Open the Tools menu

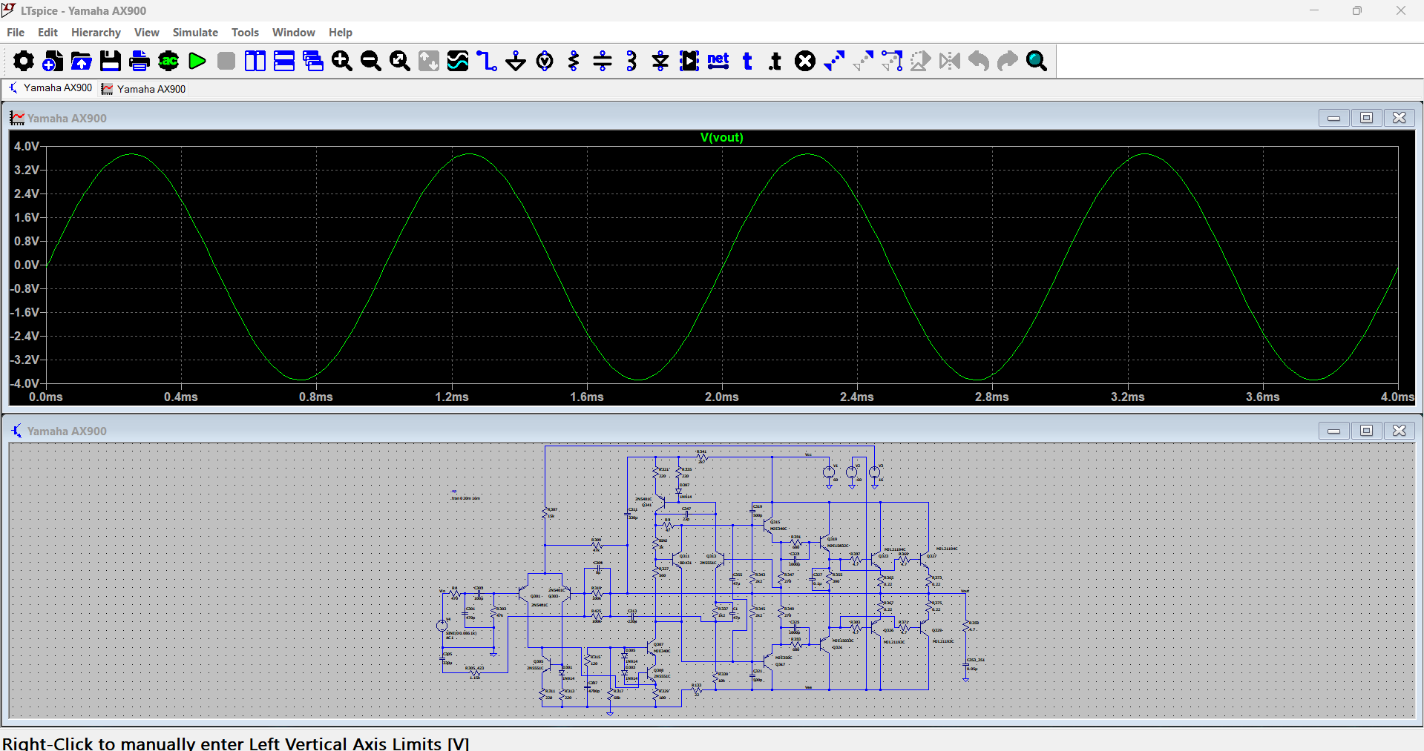pos(245,33)
